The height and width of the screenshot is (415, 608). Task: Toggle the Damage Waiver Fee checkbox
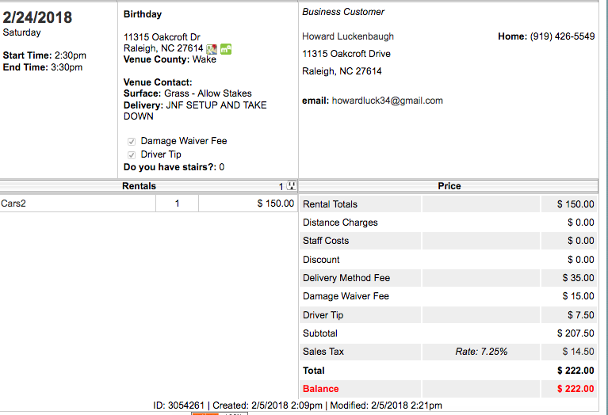(x=132, y=141)
